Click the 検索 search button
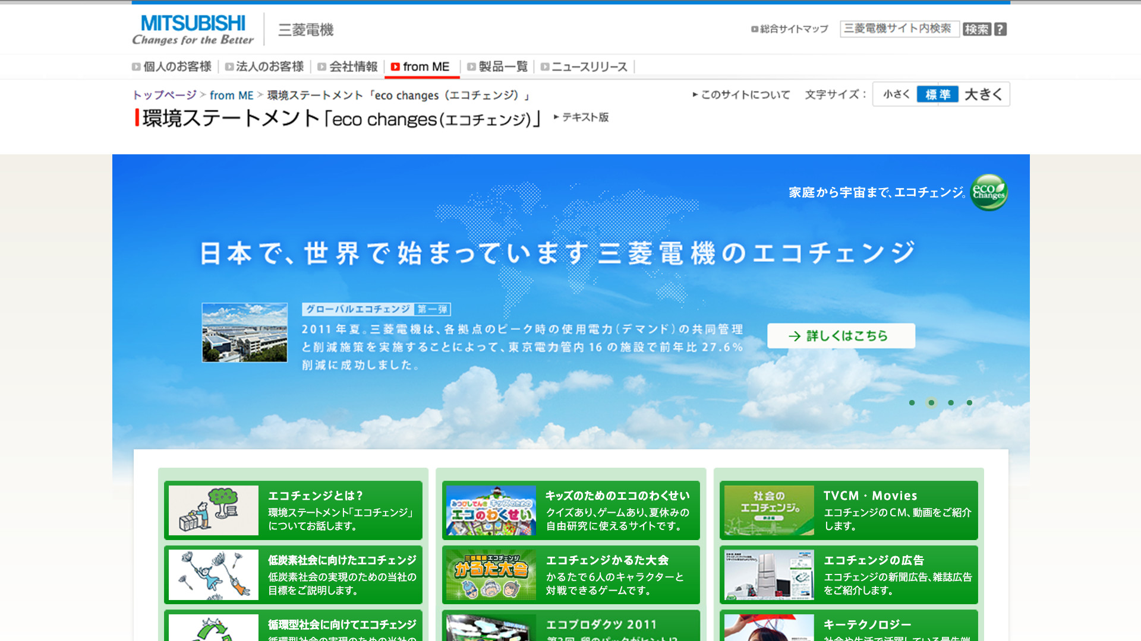Viewport: 1141px width, 641px height. 977,29
